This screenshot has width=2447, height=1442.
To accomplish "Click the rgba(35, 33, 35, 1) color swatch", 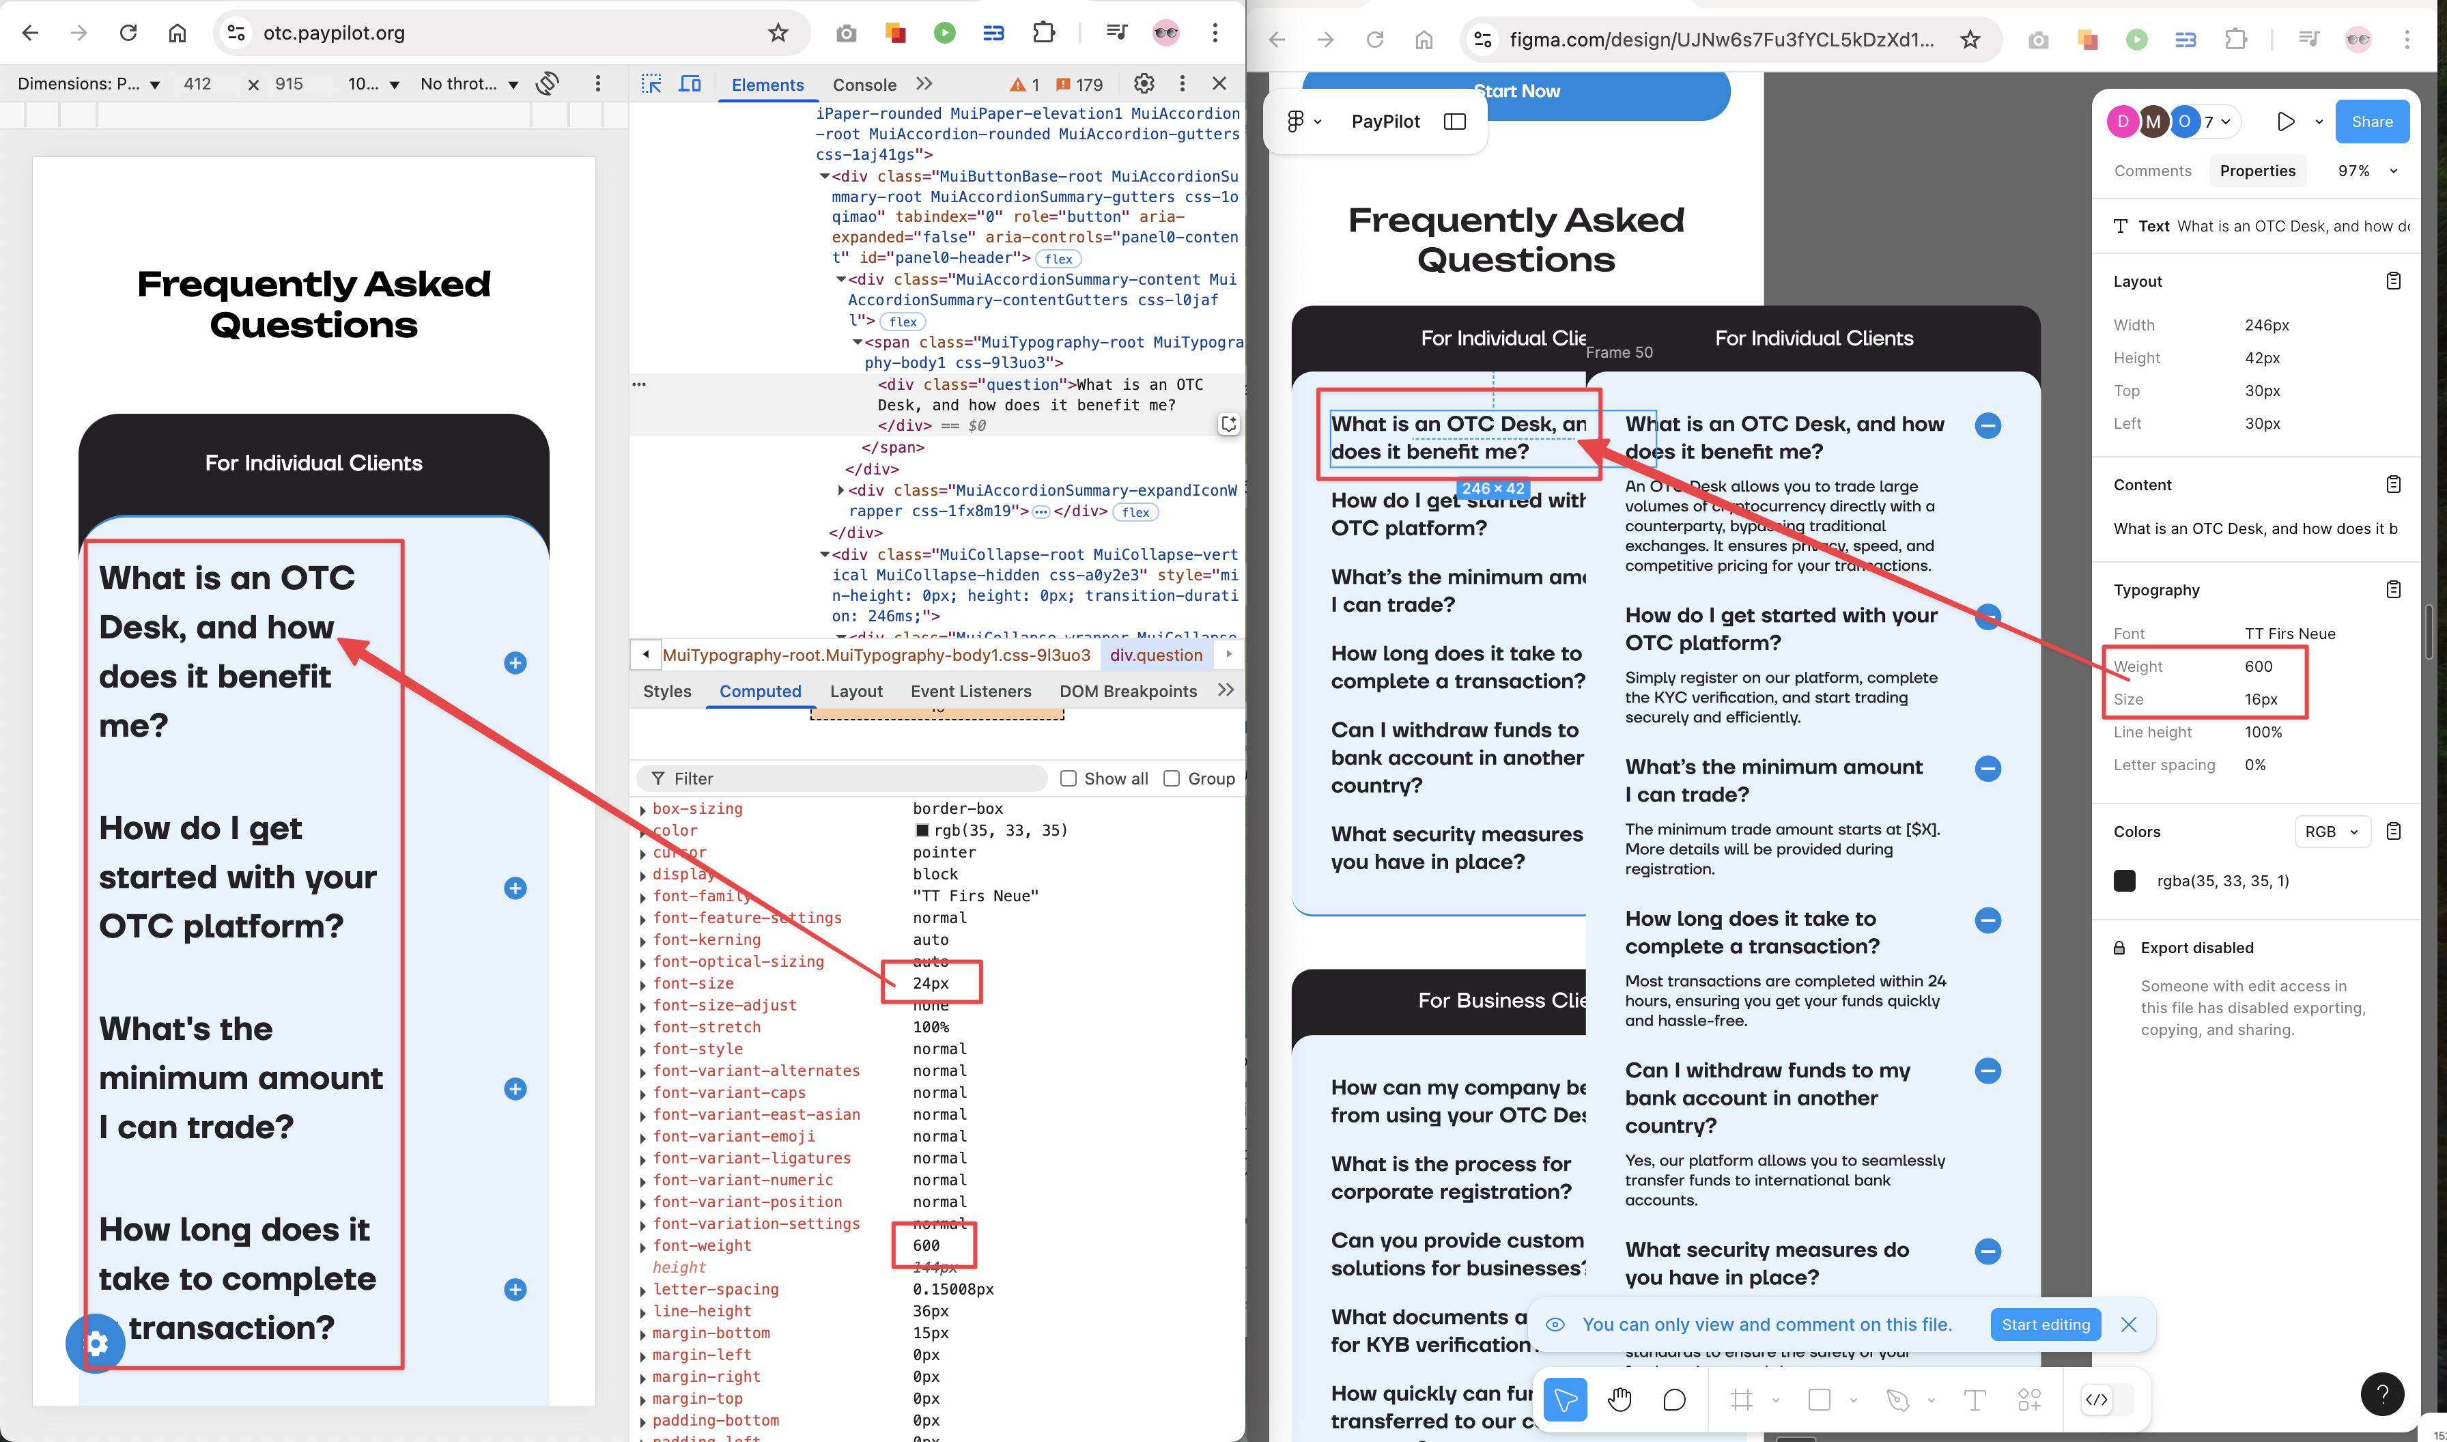I will (2125, 881).
